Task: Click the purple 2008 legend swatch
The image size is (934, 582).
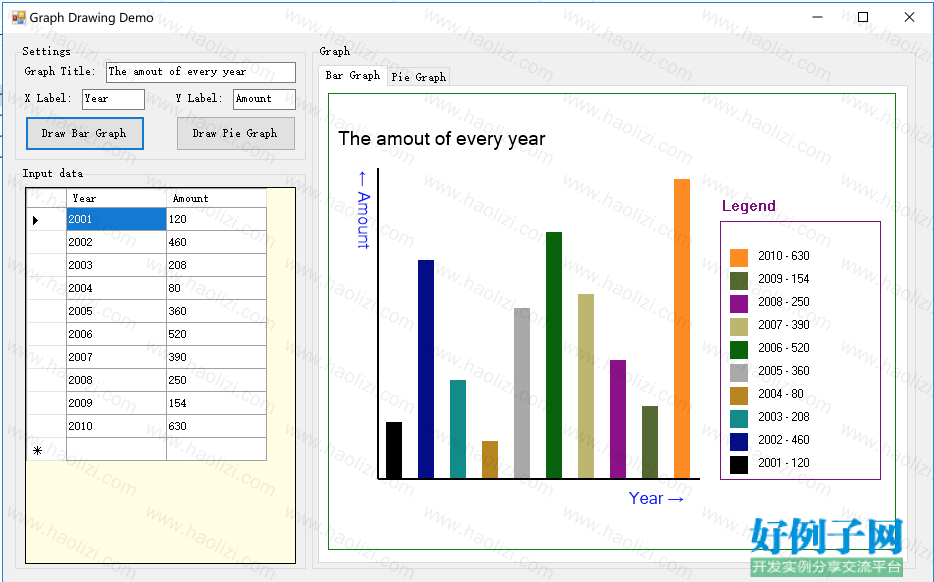Action: (739, 303)
